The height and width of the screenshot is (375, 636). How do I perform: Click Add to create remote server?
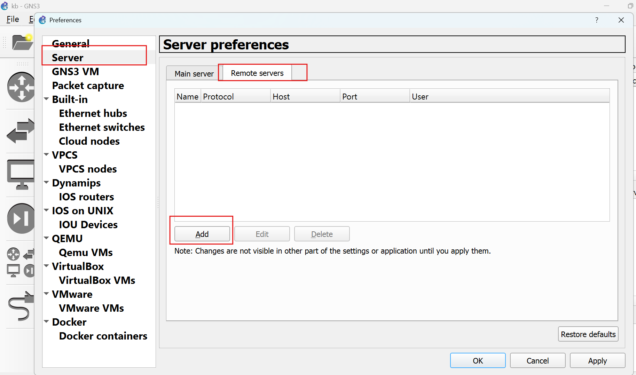(202, 234)
